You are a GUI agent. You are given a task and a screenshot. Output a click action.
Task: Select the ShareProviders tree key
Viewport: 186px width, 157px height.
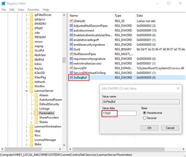click(49, 117)
